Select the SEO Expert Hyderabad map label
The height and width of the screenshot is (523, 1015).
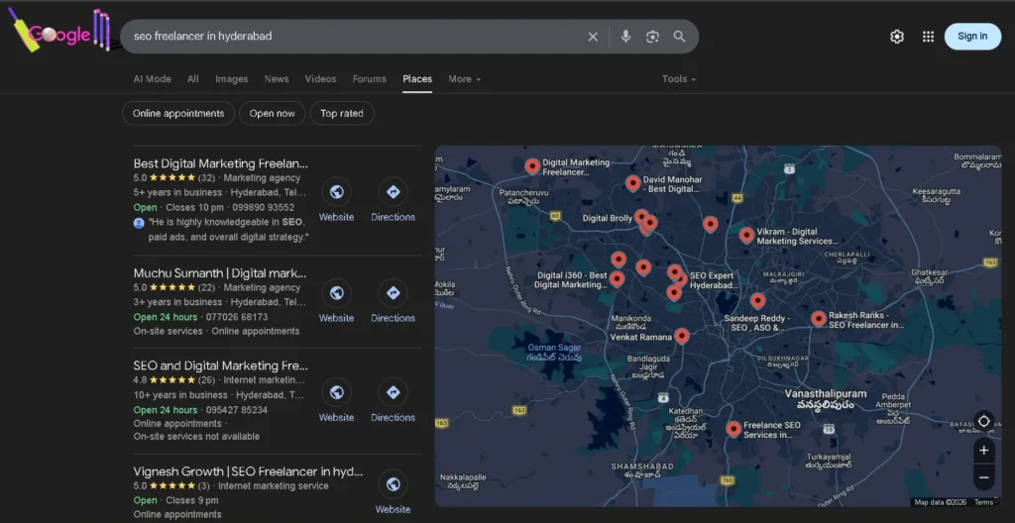[x=714, y=280]
